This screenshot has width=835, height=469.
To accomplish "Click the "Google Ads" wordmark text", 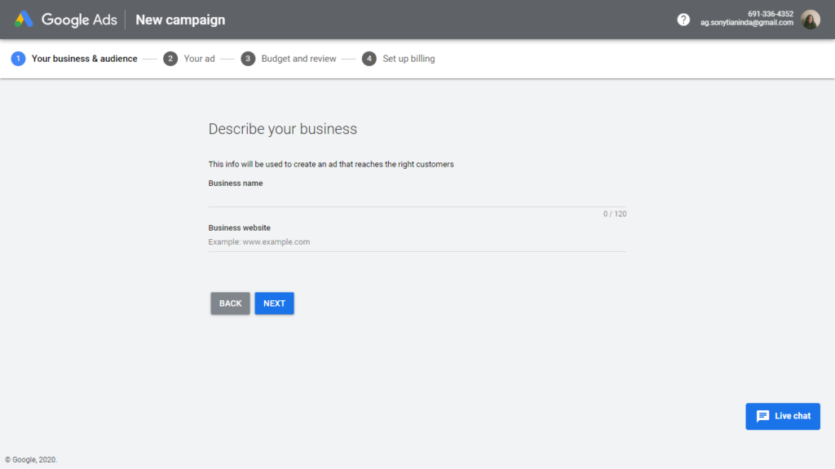I will [x=79, y=20].
